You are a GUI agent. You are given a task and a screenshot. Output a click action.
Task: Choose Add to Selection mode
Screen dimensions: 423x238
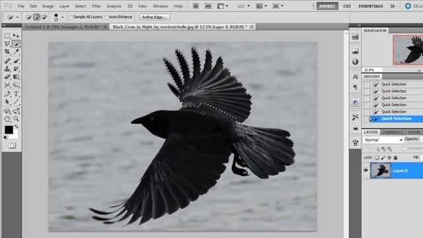37,17
